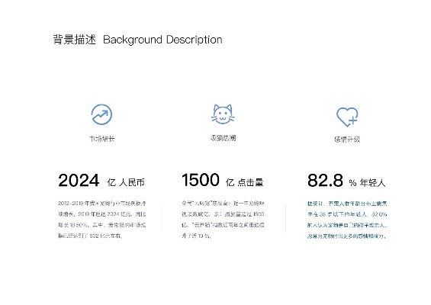The image size is (431, 305).
Task: Click the blue paragraph below 82.8 % 年轻人
Action: (347, 220)
